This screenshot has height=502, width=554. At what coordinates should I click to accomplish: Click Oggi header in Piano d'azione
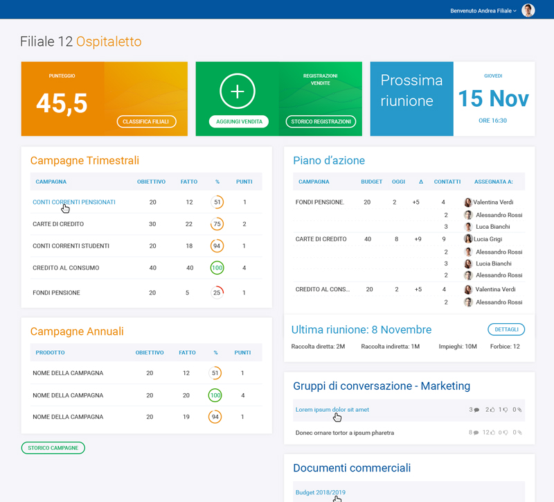[x=399, y=182]
